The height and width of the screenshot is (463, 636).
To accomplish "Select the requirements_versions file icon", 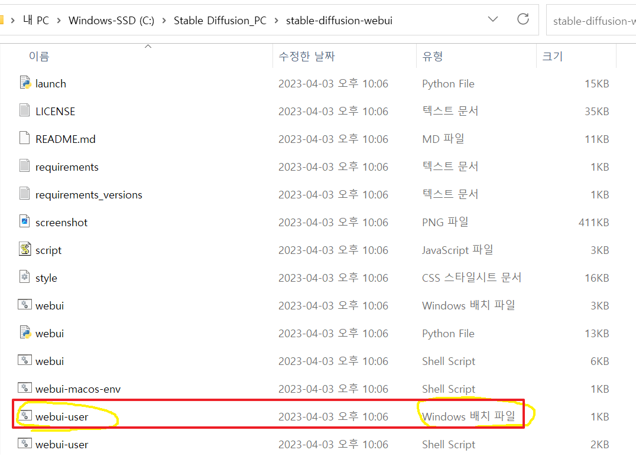I will click(25, 194).
